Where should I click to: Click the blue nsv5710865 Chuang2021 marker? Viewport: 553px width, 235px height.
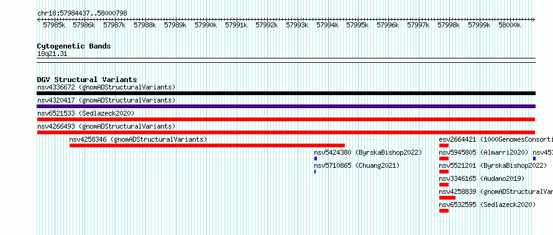coord(315,172)
